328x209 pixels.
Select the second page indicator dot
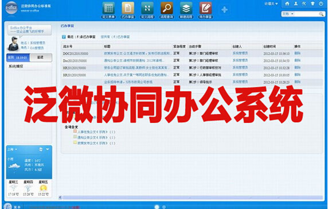pyautogui.click(x=164, y=207)
